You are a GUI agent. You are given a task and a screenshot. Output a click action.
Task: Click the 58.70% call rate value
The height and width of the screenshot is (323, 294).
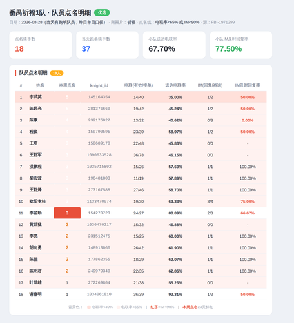point(175,190)
